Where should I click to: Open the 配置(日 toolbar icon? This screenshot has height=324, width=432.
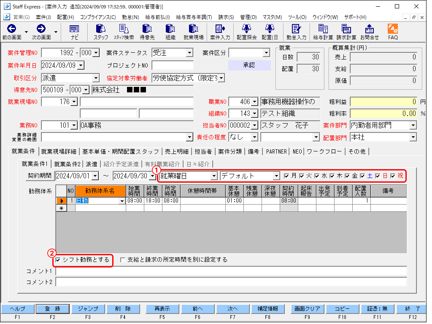coord(270,32)
